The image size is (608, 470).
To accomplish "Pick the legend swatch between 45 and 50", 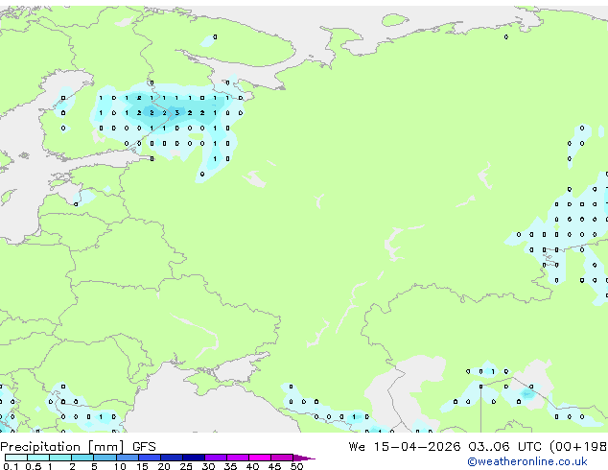I will point(282,458).
